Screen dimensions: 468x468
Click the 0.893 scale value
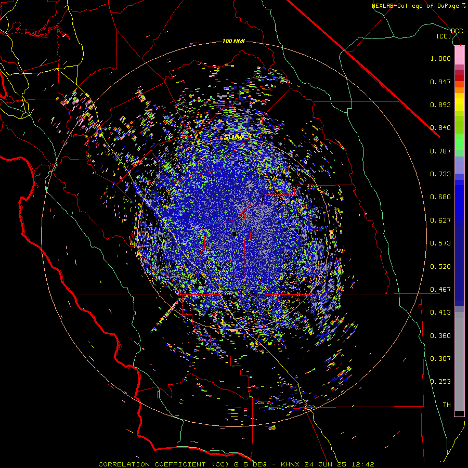(440, 105)
